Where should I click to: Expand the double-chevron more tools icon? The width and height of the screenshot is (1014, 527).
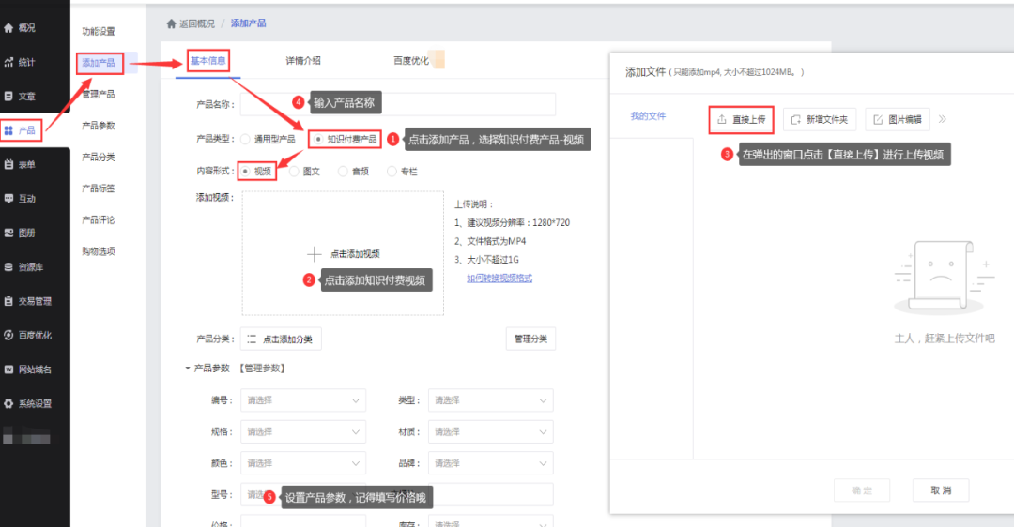pos(943,119)
